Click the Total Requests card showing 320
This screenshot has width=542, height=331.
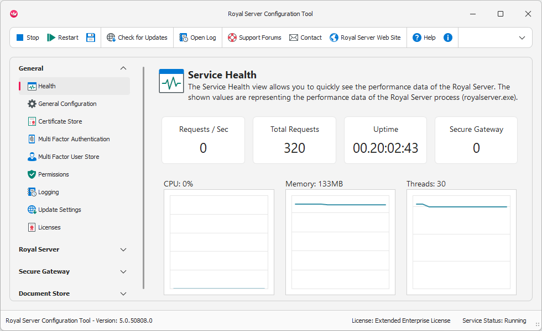[x=294, y=140]
